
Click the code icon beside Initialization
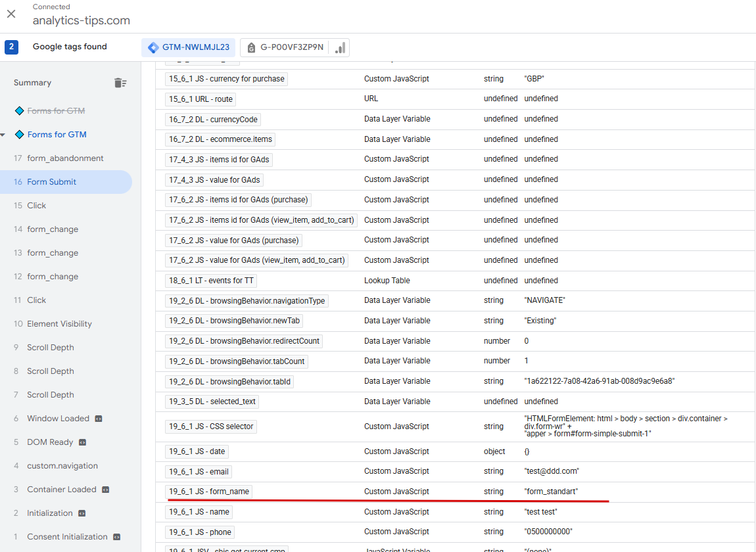pyautogui.click(x=82, y=513)
